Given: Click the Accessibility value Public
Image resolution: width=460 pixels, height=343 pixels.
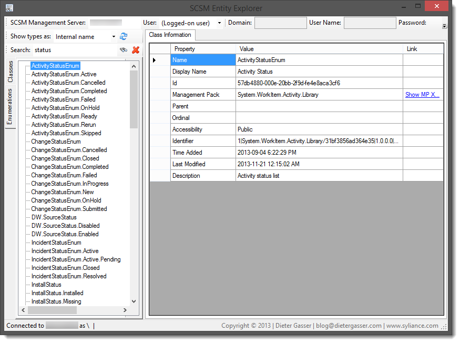Looking at the screenshot, I should [x=319, y=129].
